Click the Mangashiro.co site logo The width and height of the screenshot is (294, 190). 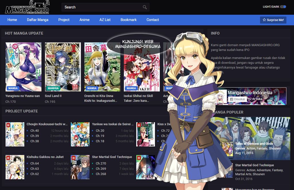click(27, 7)
